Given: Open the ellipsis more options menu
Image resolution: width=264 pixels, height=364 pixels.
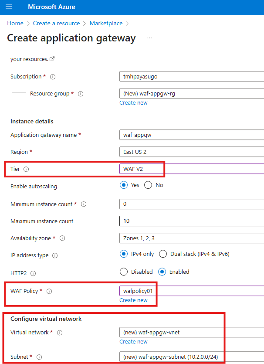Looking at the screenshot, I should pyautogui.click(x=150, y=38).
